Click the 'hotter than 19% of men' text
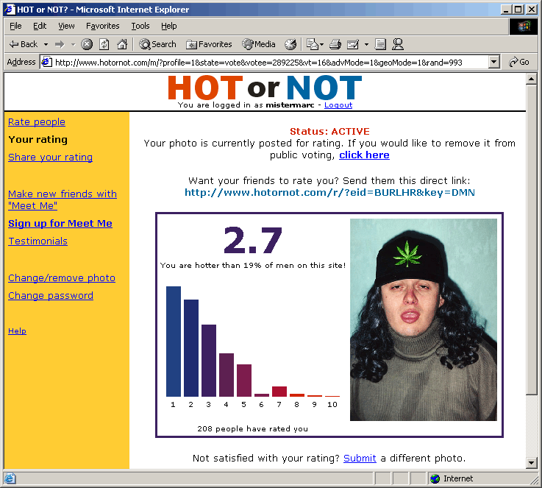This screenshot has width=542, height=488. pos(253,266)
